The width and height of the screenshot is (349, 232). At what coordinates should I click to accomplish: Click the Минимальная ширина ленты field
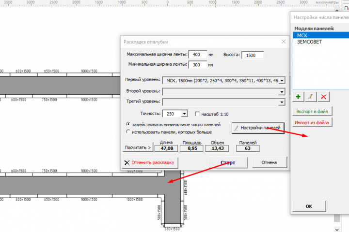(197, 65)
